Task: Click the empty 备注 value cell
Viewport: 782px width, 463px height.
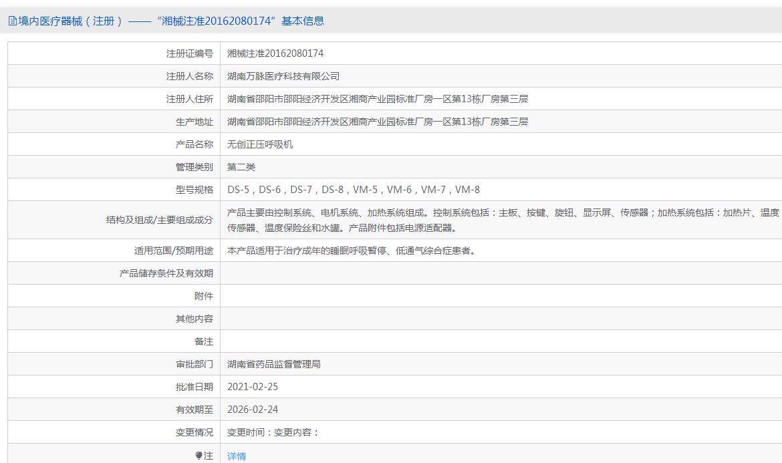Action: point(500,341)
